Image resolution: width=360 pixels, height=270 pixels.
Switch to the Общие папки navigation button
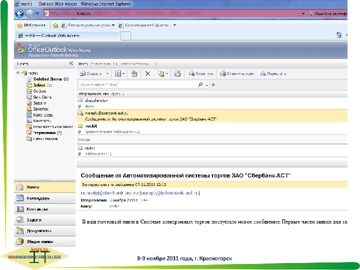pyautogui.click(x=45, y=241)
